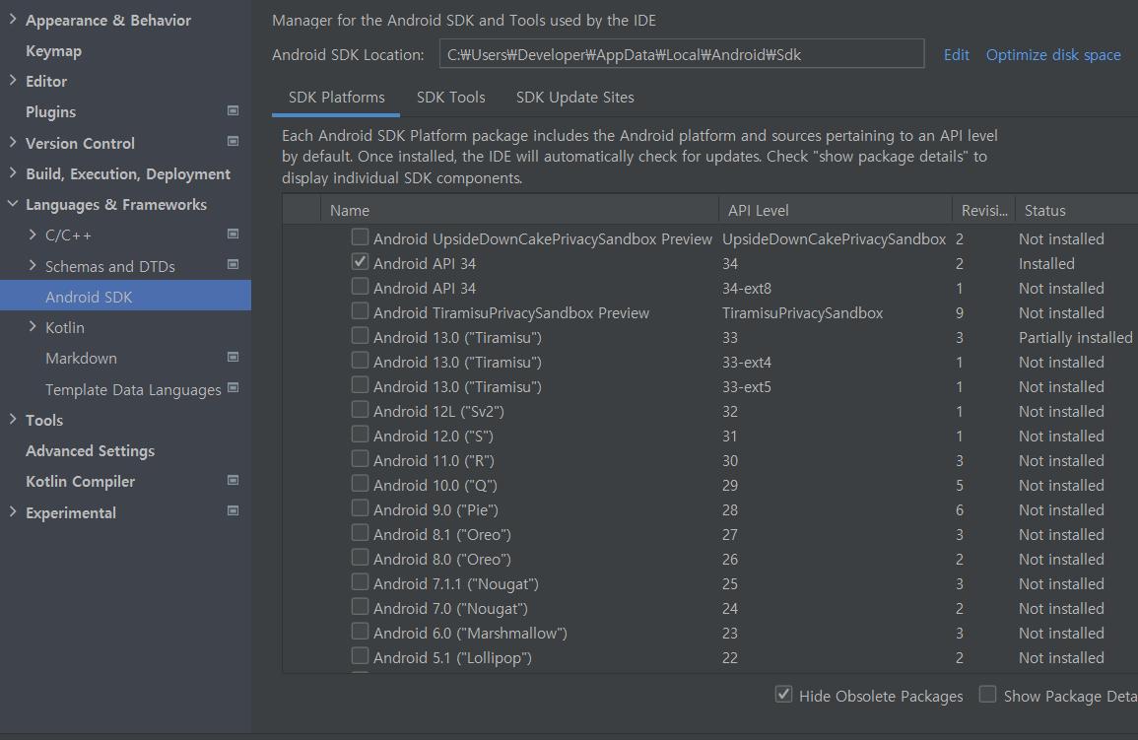The height and width of the screenshot is (740, 1138).
Task: Open Kotlin Compiler settings
Action: coord(80,482)
